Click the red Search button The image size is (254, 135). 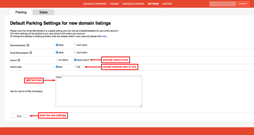243,4
